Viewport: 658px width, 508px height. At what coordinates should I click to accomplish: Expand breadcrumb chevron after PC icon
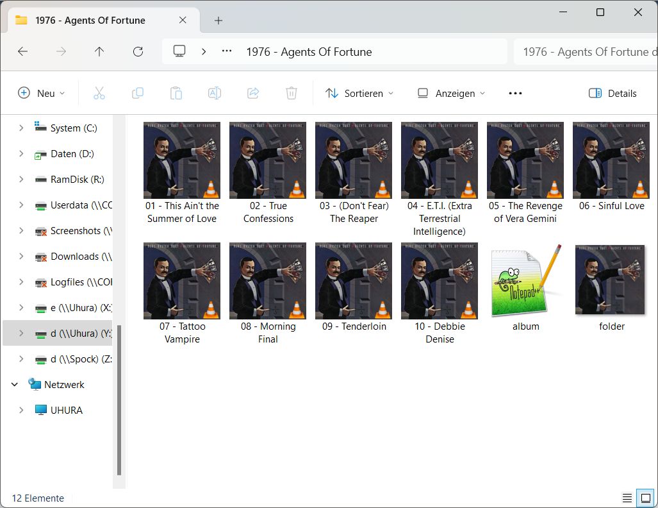click(x=204, y=52)
